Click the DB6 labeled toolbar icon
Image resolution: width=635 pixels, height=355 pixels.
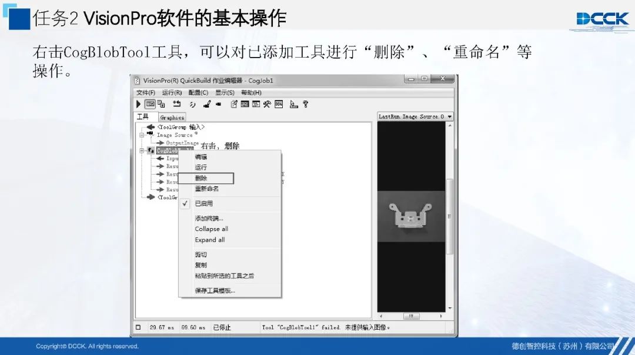click(279, 105)
